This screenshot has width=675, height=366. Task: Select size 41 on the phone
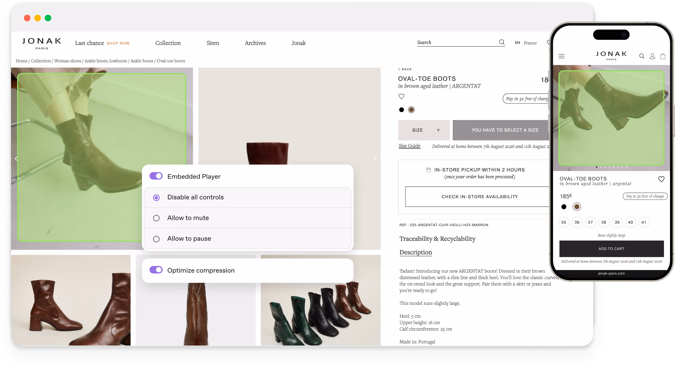click(644, 222)
